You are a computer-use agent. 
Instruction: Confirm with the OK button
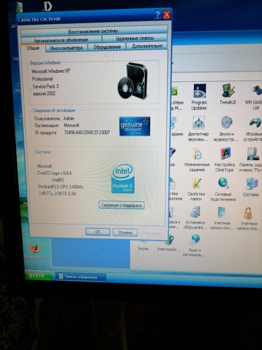(x=98, y=232)
